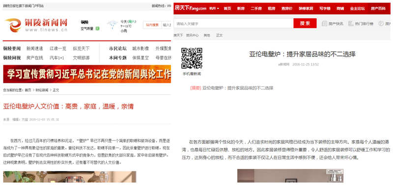Open the 杭州 city dropdown
This screenshot has width=393, height=185.
214,8
